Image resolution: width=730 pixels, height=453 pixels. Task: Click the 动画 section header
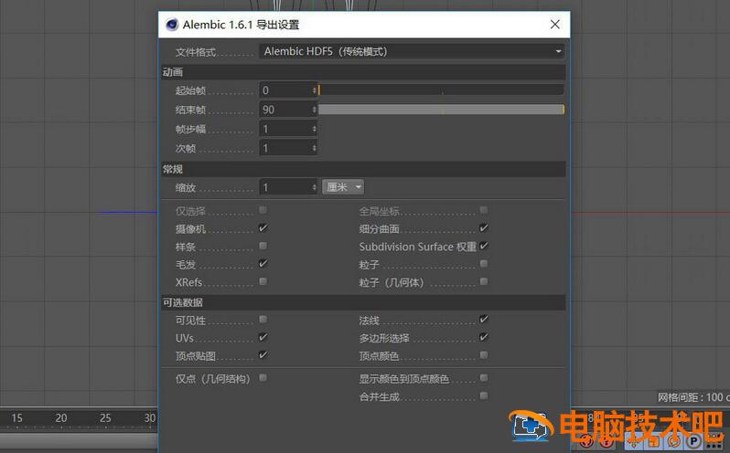coord(363,72)
